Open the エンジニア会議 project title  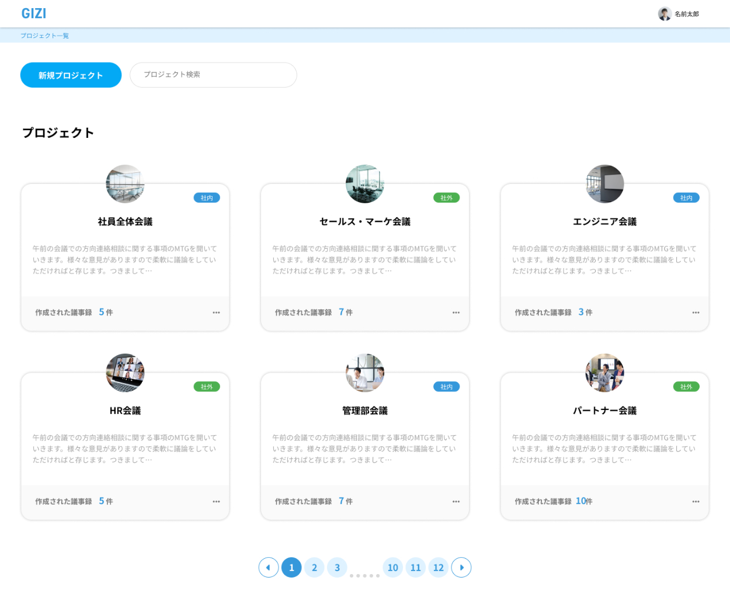[x=604, y=222]
